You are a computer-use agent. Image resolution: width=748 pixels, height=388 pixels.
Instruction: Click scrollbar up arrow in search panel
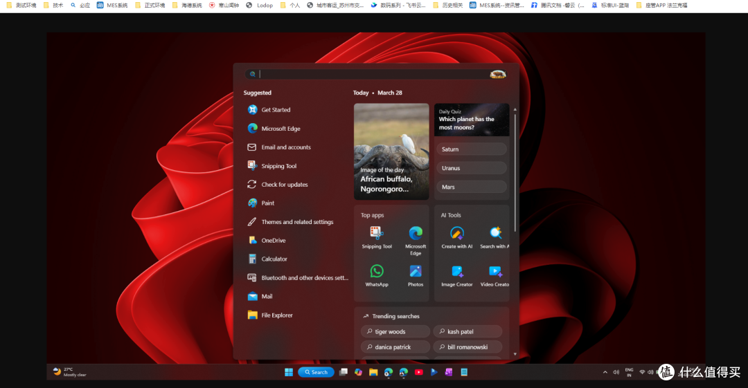[515, 110]
